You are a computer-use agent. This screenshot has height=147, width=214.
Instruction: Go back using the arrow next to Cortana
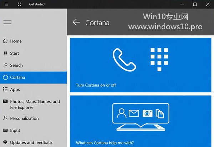(76, 22)
